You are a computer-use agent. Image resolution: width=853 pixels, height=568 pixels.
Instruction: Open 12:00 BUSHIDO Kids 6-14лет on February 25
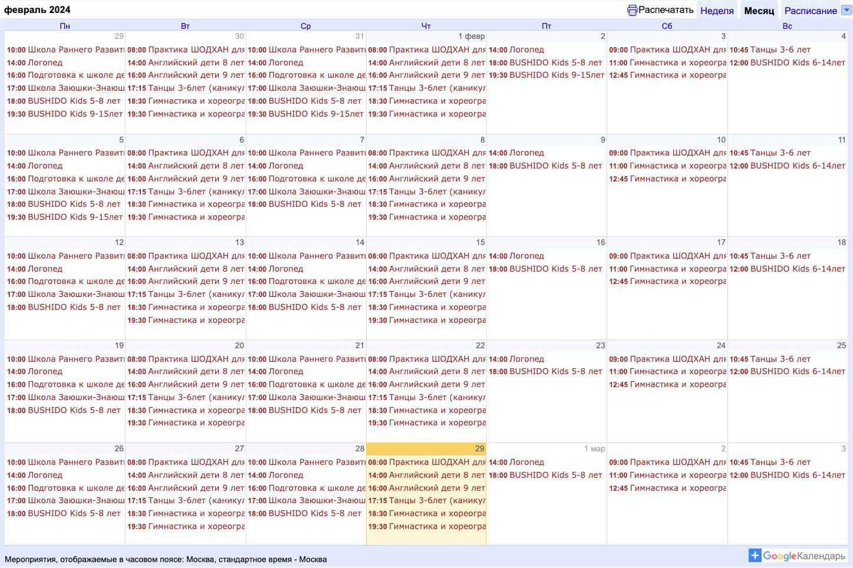click(x=797, y=371)
